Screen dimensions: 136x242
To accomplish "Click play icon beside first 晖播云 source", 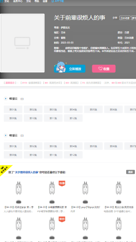I will [6, 99].
